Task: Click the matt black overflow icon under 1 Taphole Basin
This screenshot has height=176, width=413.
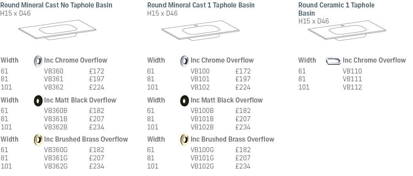Action: (184, 101)
